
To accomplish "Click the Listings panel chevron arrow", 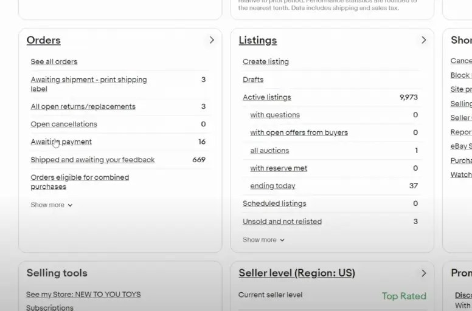I will click(424, 40).
